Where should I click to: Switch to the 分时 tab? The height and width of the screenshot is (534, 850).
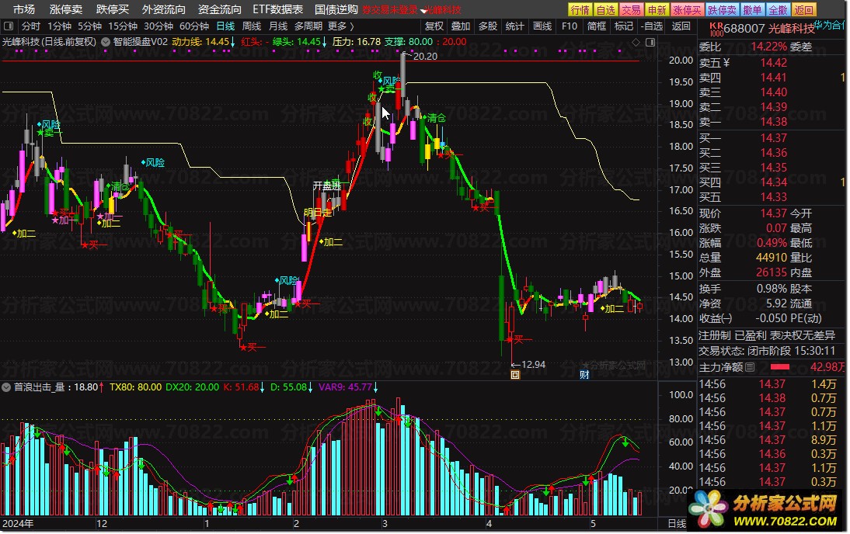click(x=31, y=26)
